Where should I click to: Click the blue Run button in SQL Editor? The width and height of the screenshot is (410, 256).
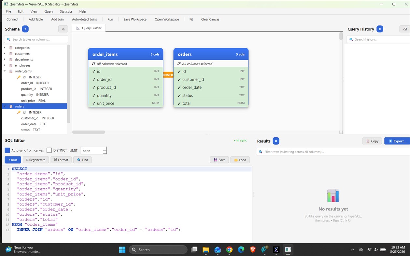pos(13,160)
